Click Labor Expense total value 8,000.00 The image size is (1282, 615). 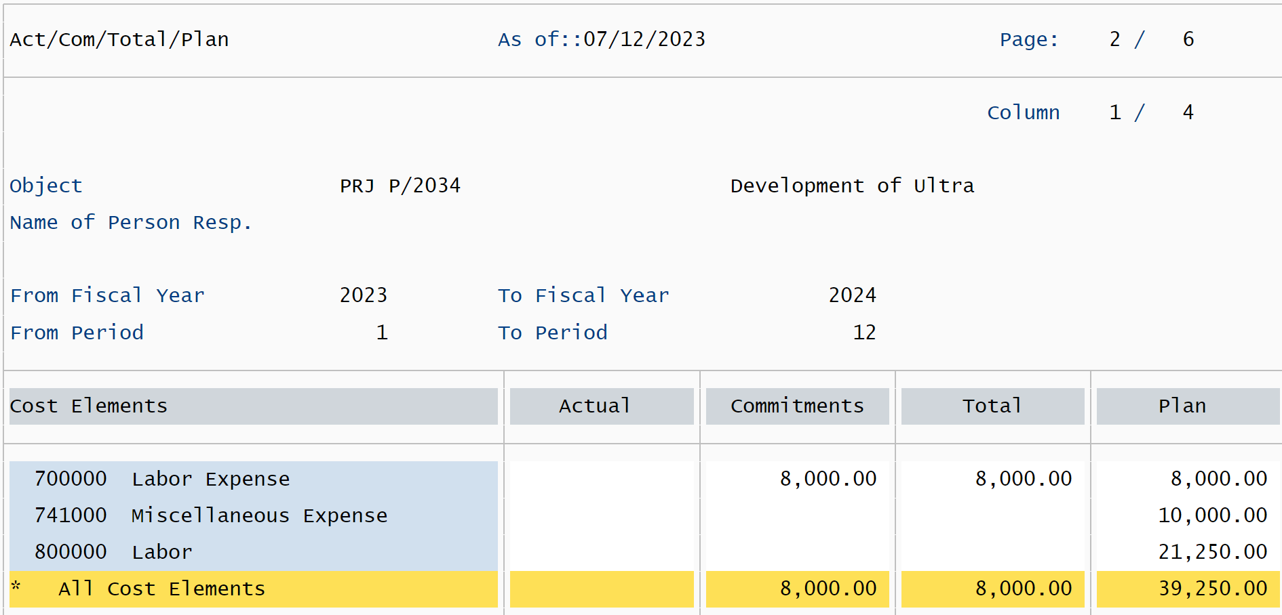[x=1024, y=479]
